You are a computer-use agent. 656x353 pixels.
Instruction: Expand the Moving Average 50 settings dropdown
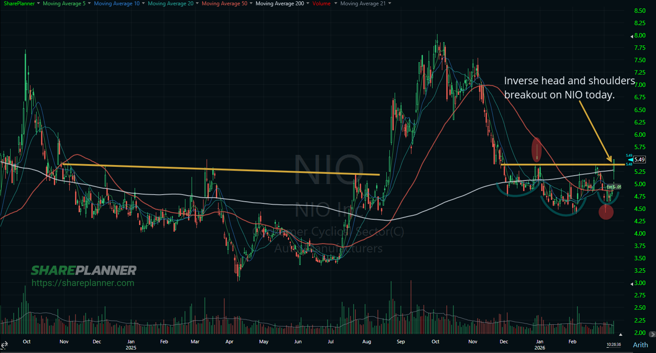tap(251, 4)
